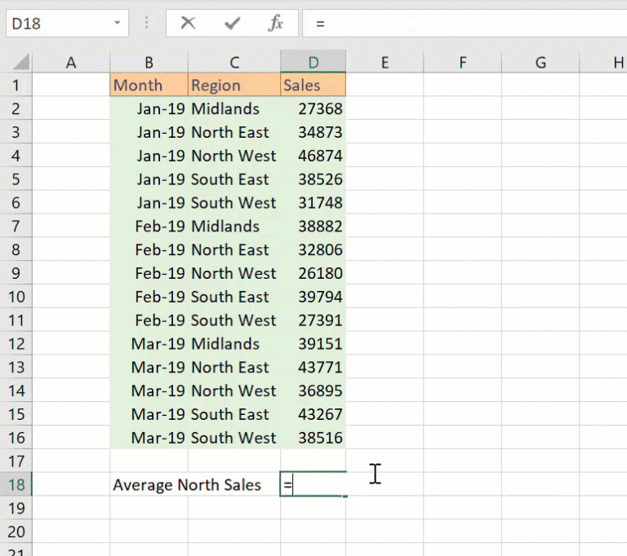Click the Feb-19 cell in row 7

pos(149,226)
